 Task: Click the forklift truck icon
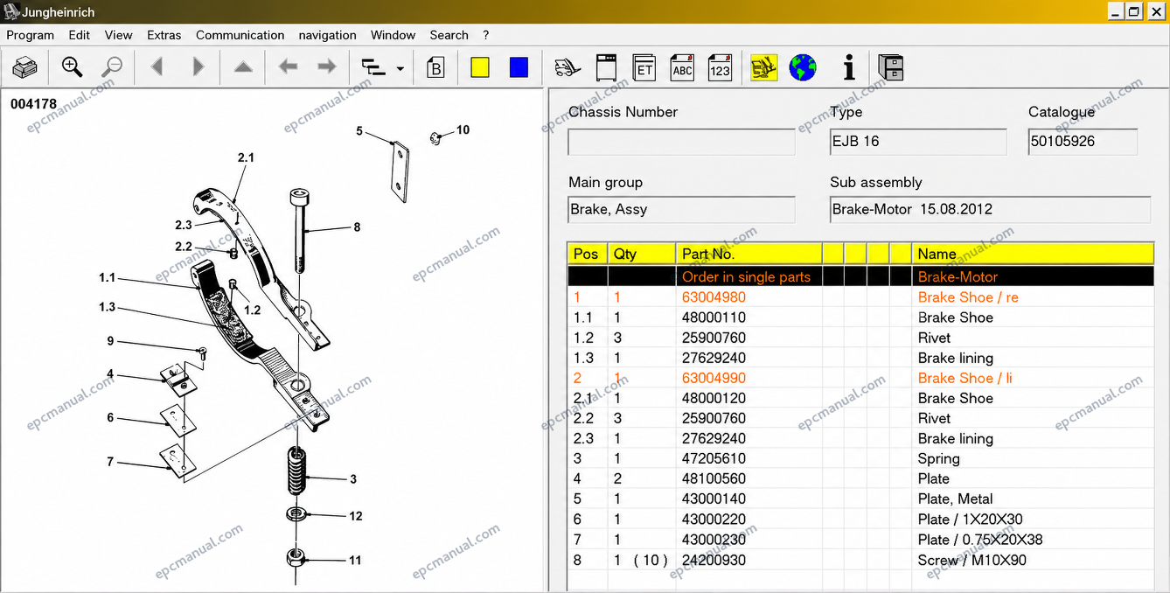[568, 67]
